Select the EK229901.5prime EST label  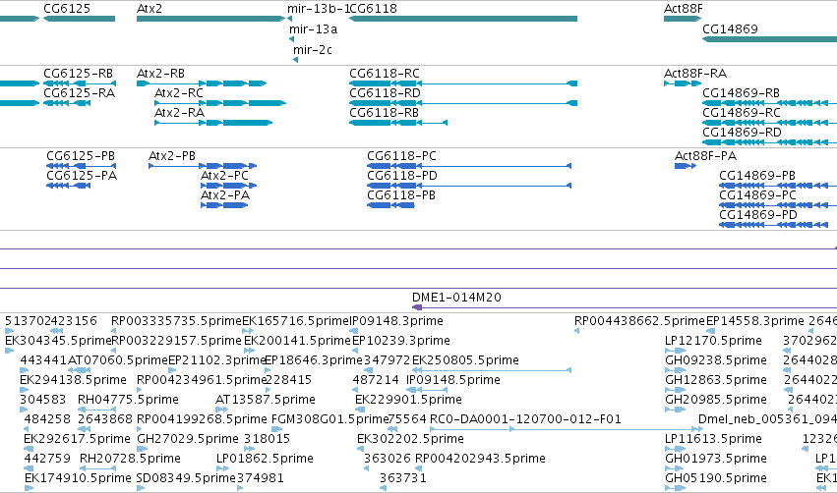pyautogui.click(x=408, y=399)
